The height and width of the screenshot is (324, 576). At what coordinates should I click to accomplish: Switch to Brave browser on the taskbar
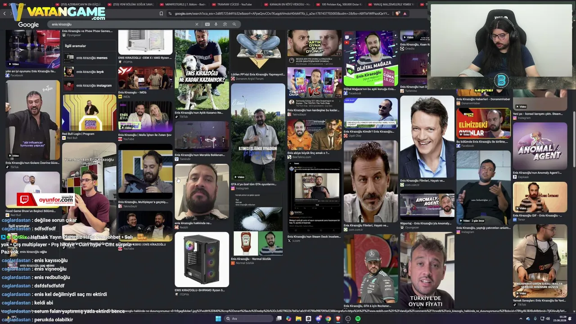338,319
